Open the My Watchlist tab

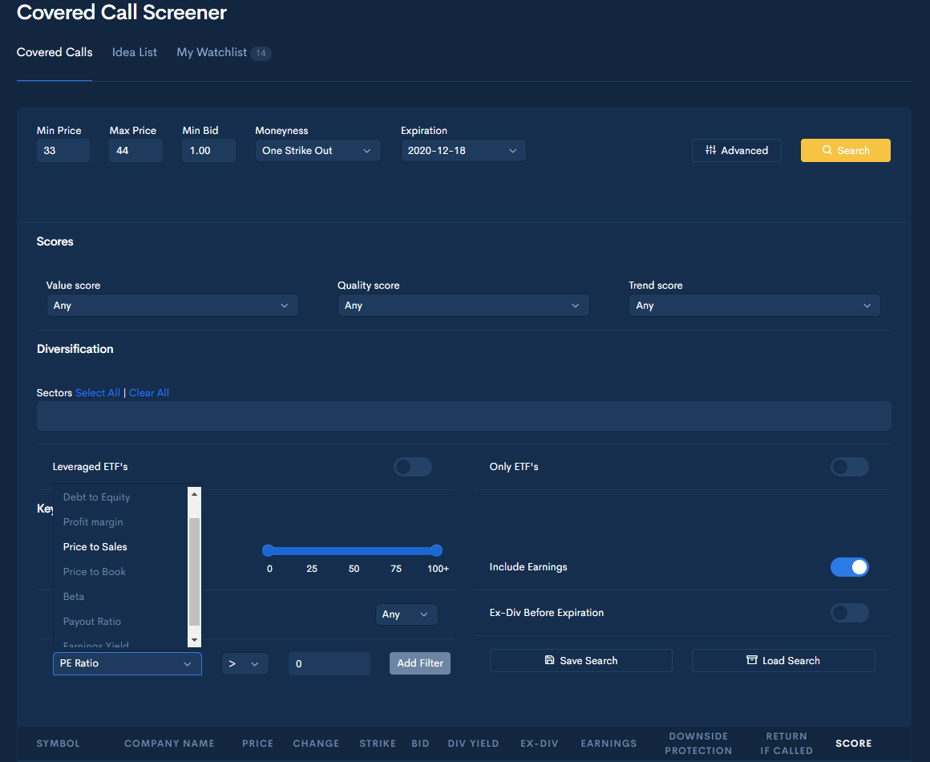click(x=212, y=52)
